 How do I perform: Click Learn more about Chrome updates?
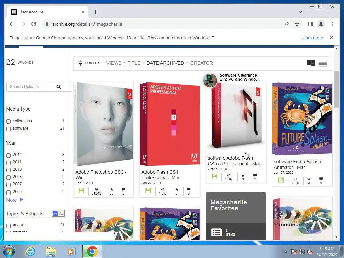[312, 38]
